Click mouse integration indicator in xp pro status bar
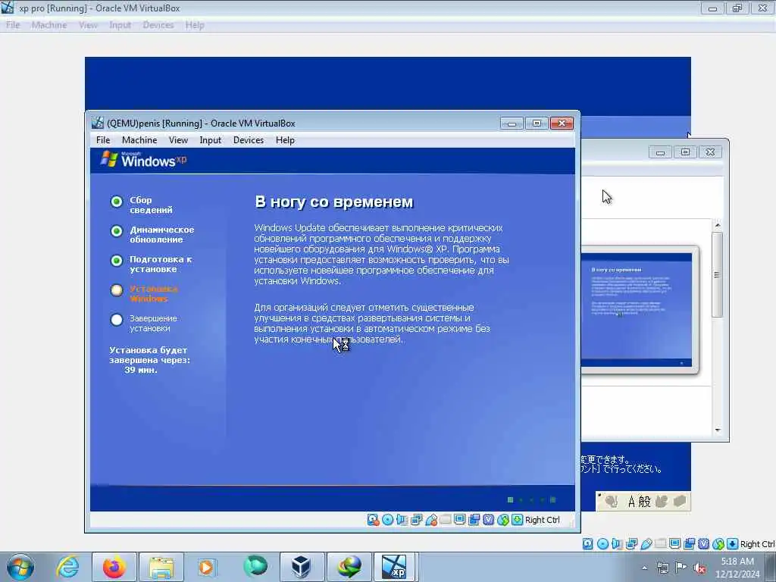This screenshot has height=582, width=776. (x=718, y=544)
